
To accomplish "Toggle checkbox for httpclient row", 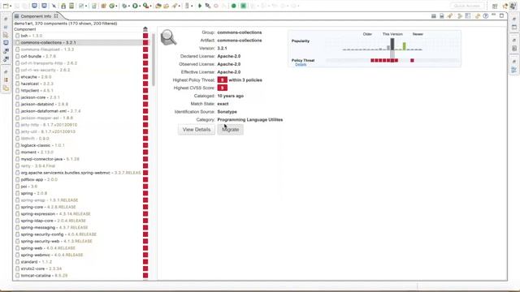I will point(17,90).
